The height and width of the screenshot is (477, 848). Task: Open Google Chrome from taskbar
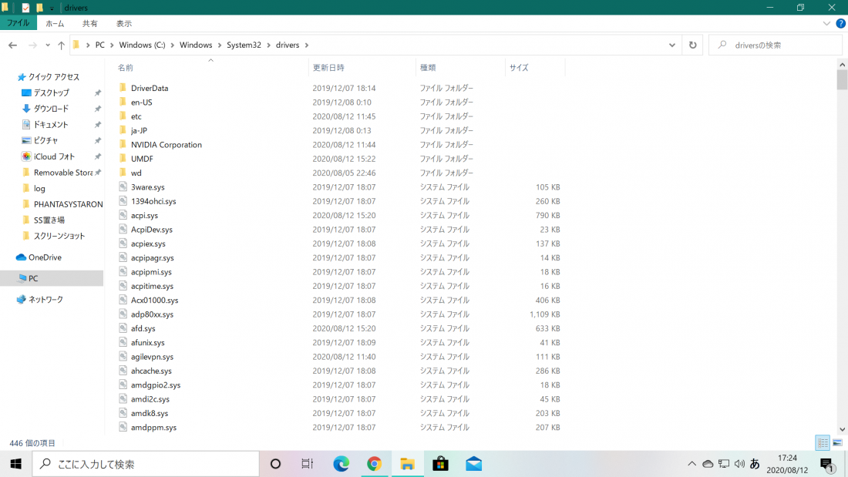pyautogui.click(x=374, y=464)
